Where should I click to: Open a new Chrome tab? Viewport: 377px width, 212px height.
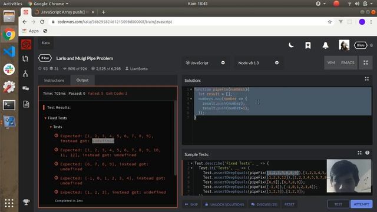(x=104, y=12)
